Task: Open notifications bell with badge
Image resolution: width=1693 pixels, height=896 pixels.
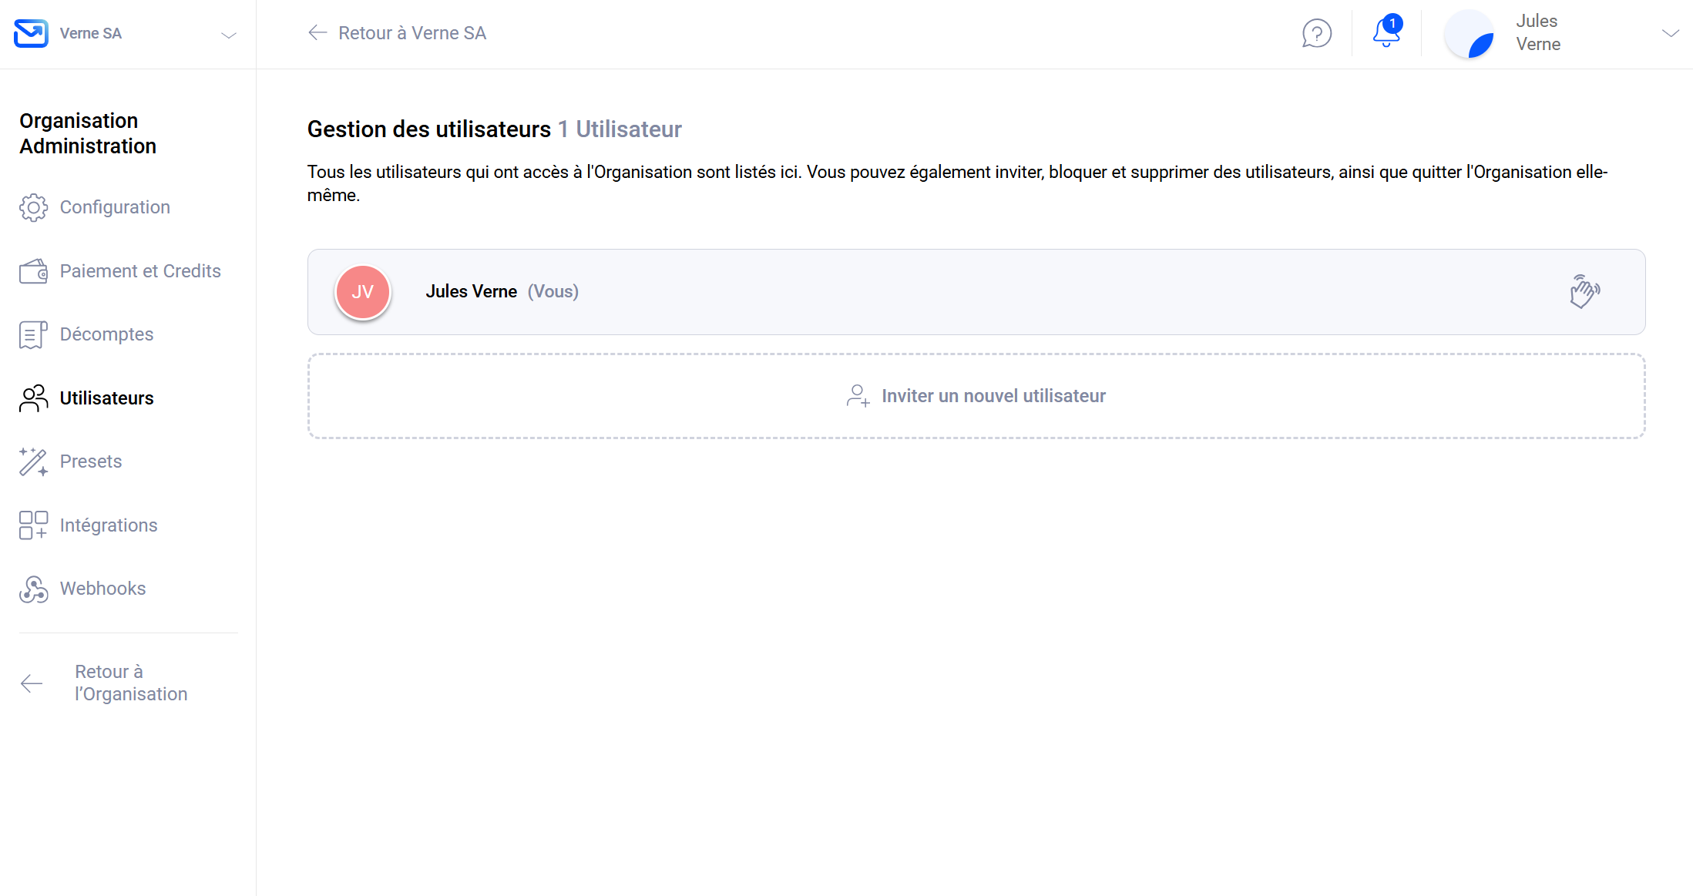Action: tap(1386, 32)
